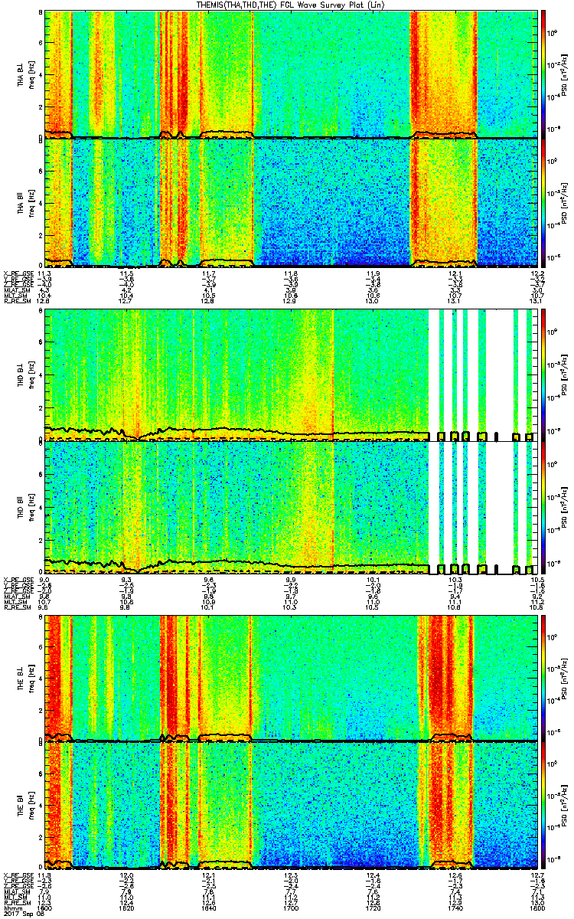This screenshot has height=919, width=574.
Task: Click the THD B-perpendicular freq [Hz] axis label
Action: tap(31, 375)
